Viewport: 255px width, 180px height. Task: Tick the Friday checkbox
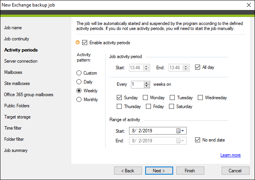[148, 107]
